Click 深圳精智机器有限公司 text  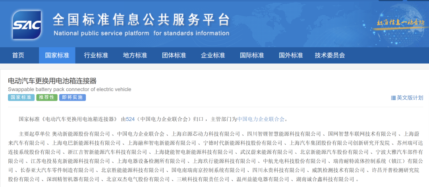point(73,179)
